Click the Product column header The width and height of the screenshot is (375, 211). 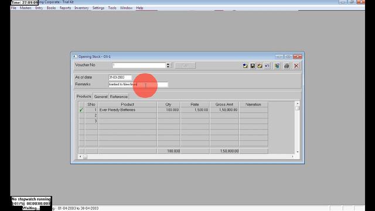[x=128, y=104]
